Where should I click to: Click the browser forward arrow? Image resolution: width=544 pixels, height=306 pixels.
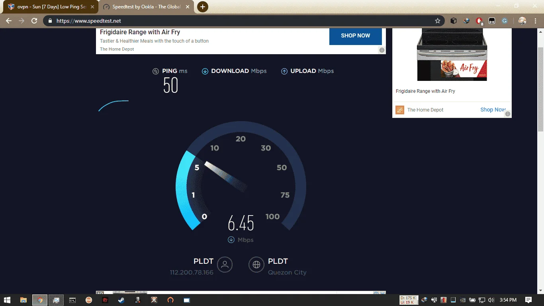pyautogui.click(x=22, y=21)
